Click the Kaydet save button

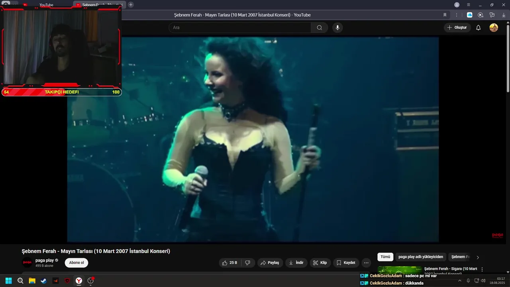pos(346,263)
